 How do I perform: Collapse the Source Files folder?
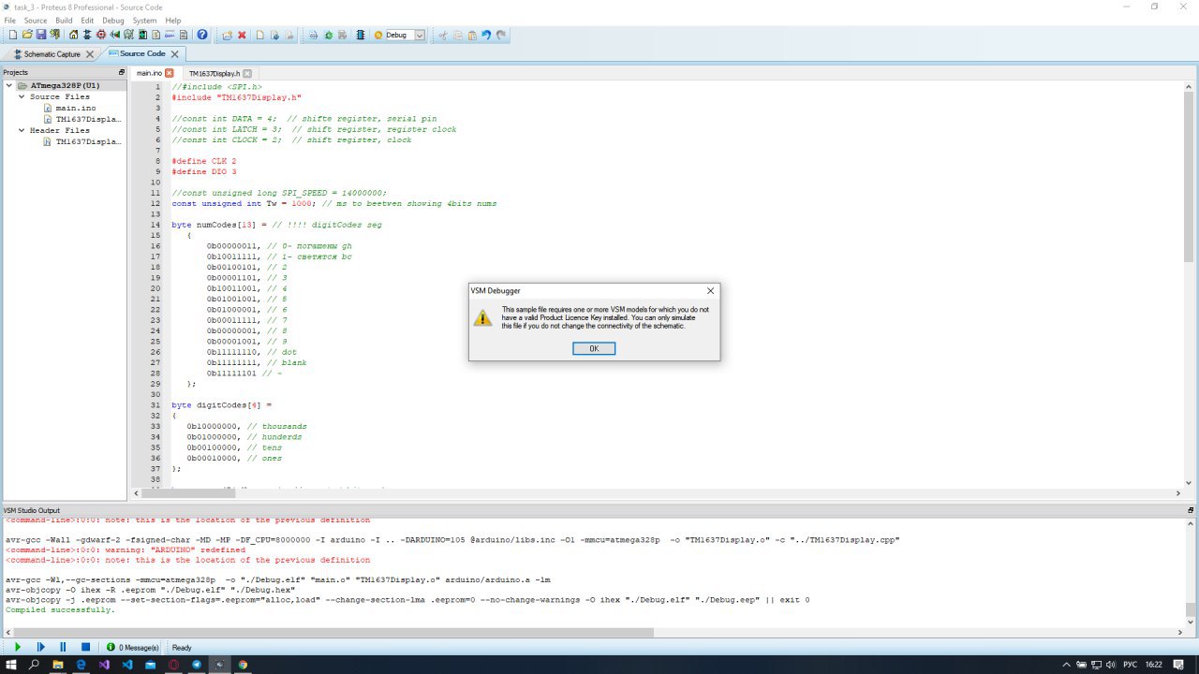22,96
